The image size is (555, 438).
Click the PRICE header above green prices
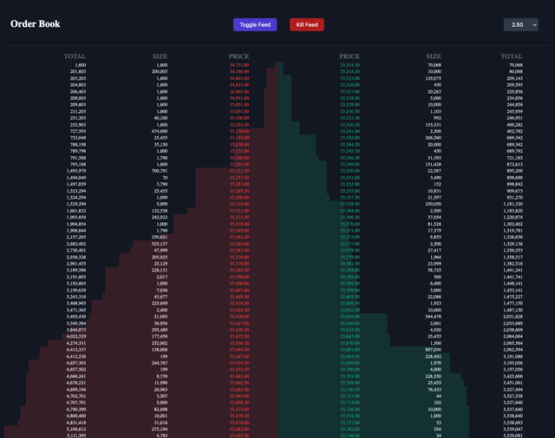349,56
